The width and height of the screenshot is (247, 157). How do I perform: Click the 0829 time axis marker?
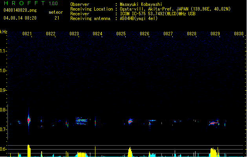tap(215, 34)
